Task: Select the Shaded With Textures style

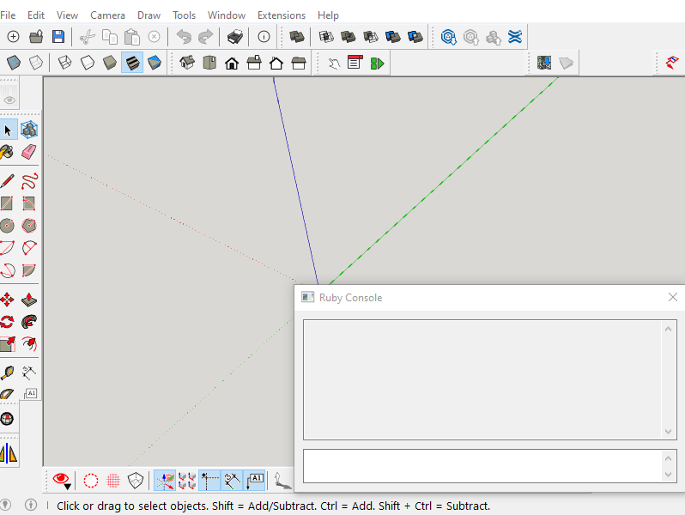Action: [132, 63]
